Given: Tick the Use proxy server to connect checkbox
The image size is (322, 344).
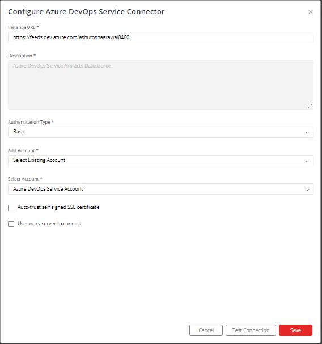Looking at the screenshot, I should pyautogui.click(x=11, y=224).
